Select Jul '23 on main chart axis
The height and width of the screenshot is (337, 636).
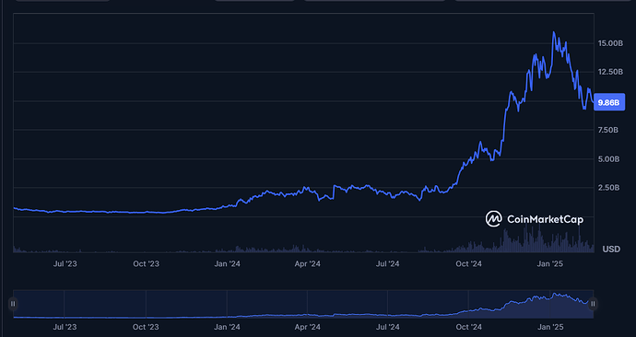pos(65,263)
